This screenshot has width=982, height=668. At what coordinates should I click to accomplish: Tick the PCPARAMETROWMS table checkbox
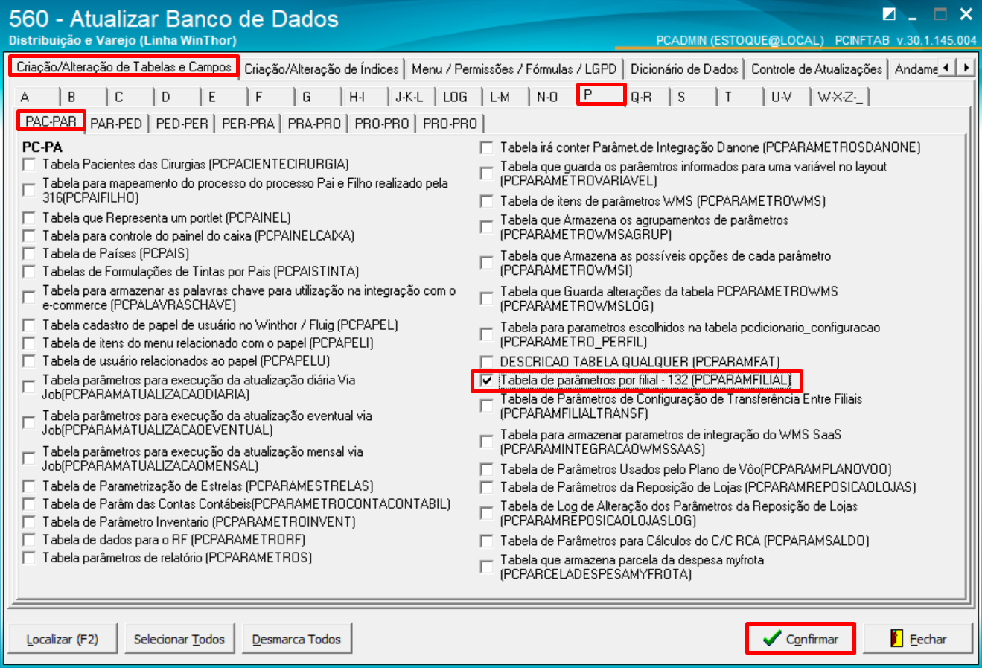[486, 201]
